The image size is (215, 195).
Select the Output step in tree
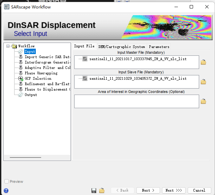[31, 95]
